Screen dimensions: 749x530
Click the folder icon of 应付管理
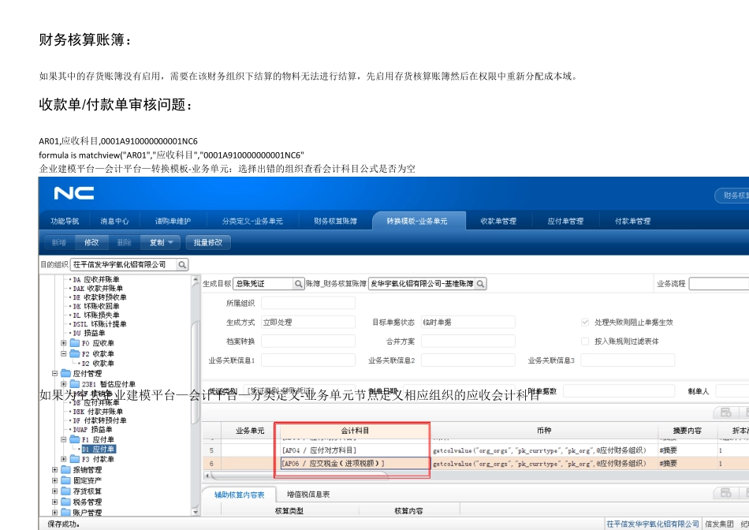point(65,373)
